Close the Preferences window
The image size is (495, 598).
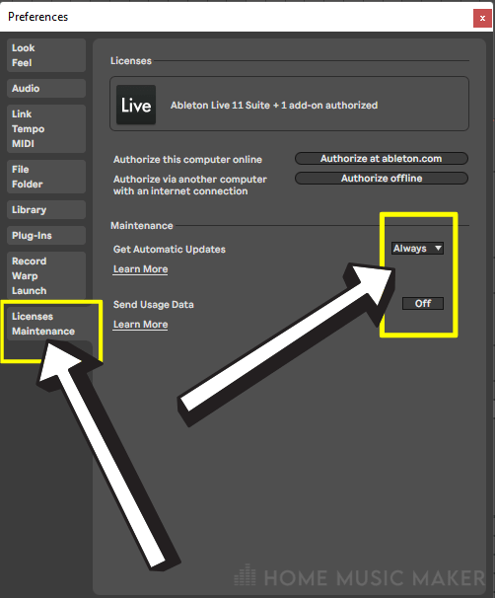482,19
